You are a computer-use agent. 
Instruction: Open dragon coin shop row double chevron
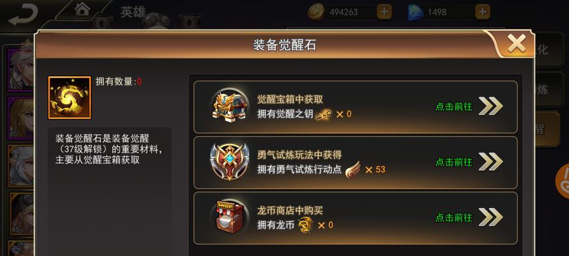(x=491, y=217)
